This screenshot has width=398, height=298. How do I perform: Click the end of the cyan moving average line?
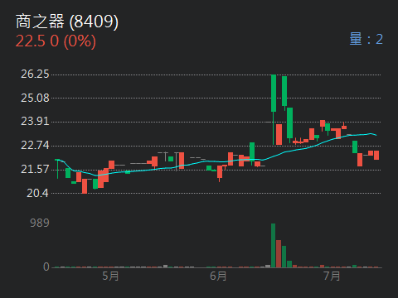click(376, 135)
